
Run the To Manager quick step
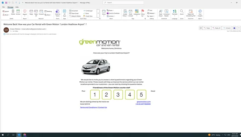(88, 11)
